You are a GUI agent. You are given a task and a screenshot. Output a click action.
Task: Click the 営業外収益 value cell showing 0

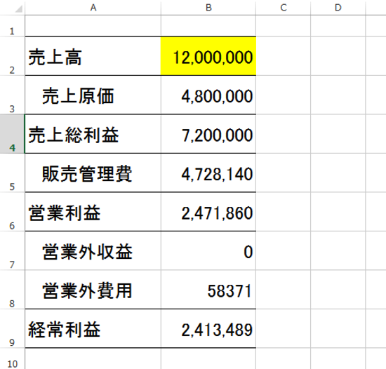(208, 250)
